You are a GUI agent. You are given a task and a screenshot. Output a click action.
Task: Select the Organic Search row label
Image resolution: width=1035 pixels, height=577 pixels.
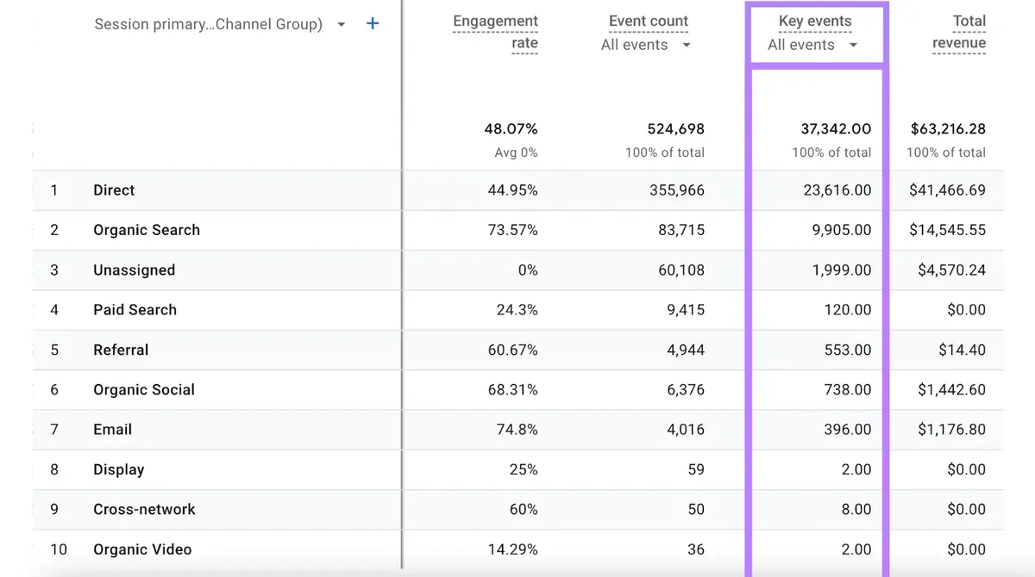tap(147, 230)
